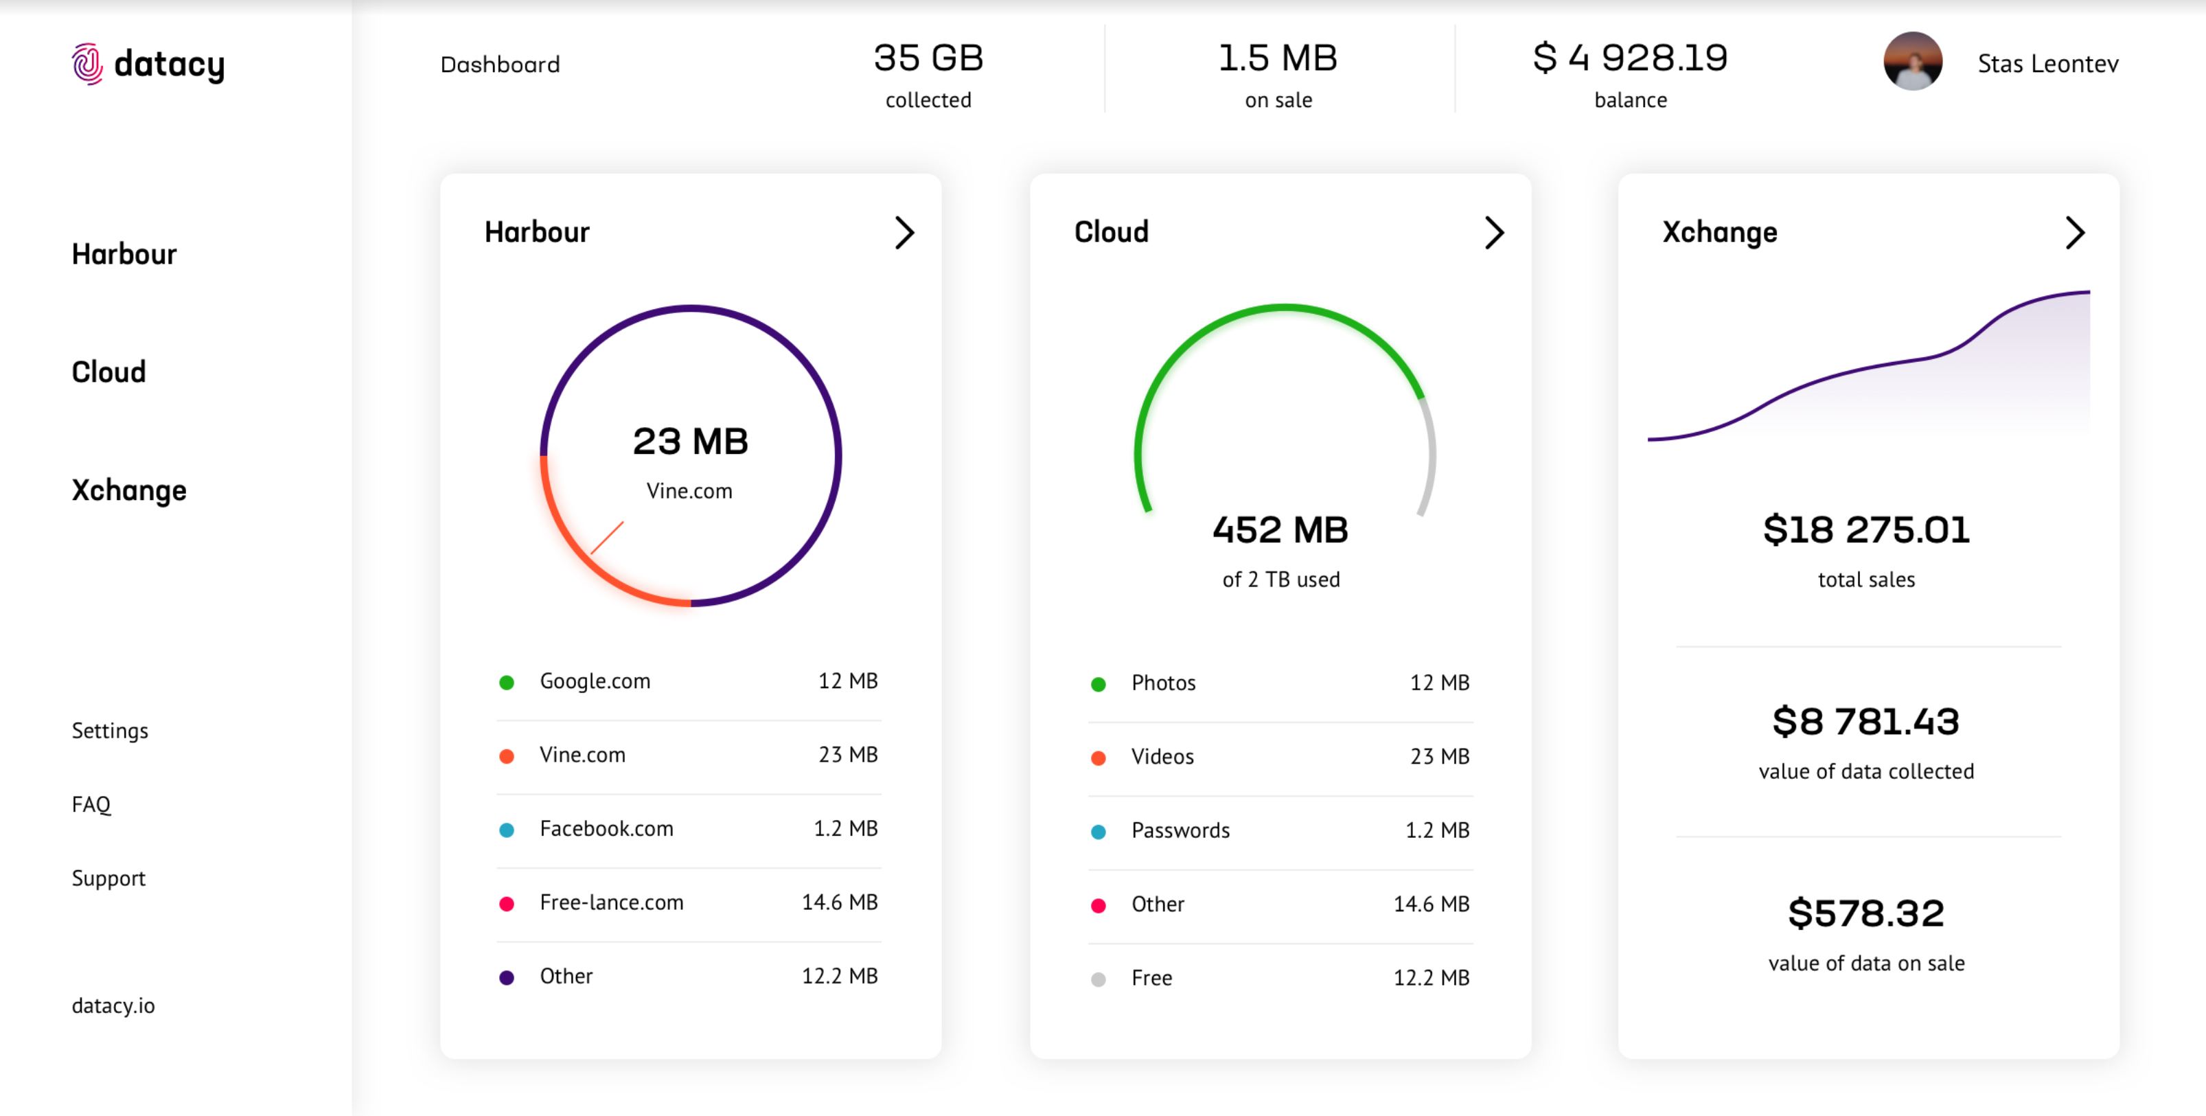Open the Support link
The width and height of the screenshot is (2206, 1116).
[x=108, y=878]
